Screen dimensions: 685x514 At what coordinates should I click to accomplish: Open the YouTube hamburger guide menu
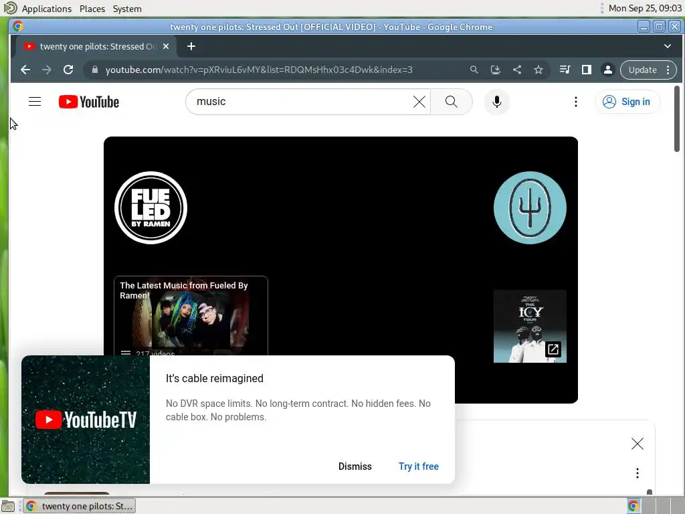point(35,102)
